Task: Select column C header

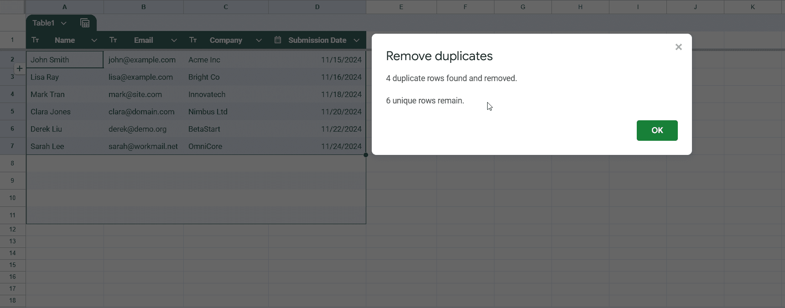Action: tap(226, 7)
